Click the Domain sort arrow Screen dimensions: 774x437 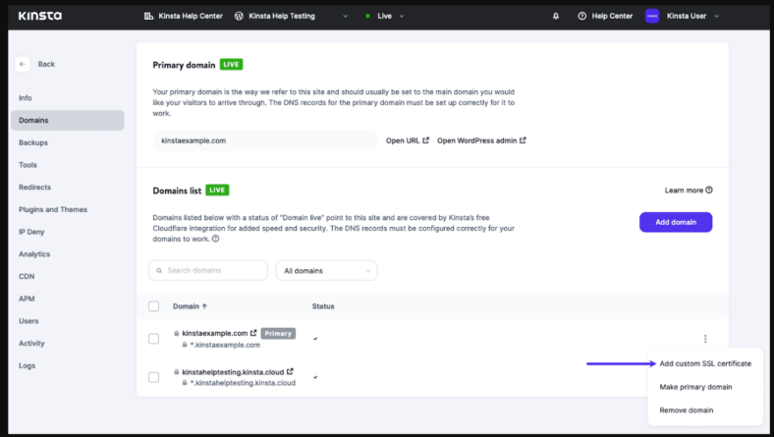click(204, 306)
